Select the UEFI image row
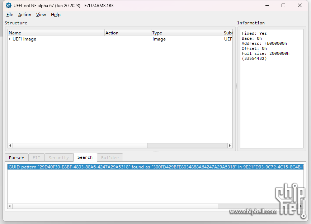Viewport: 311px width, 224px height. click(120, 39)
